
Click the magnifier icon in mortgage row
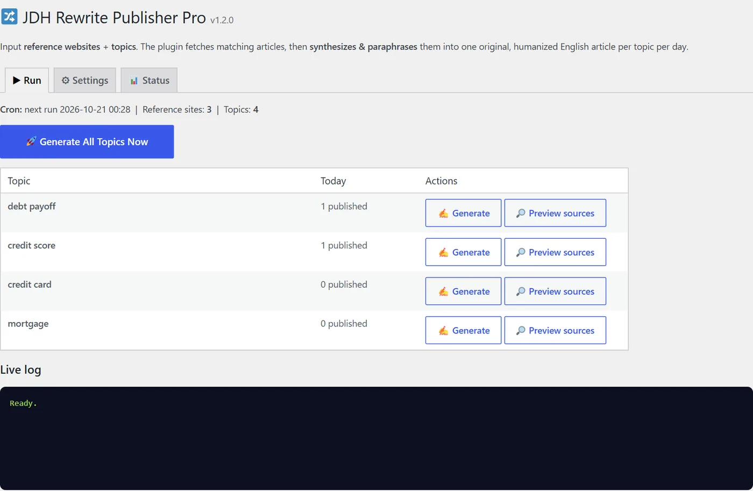click(x=521, y=331)
